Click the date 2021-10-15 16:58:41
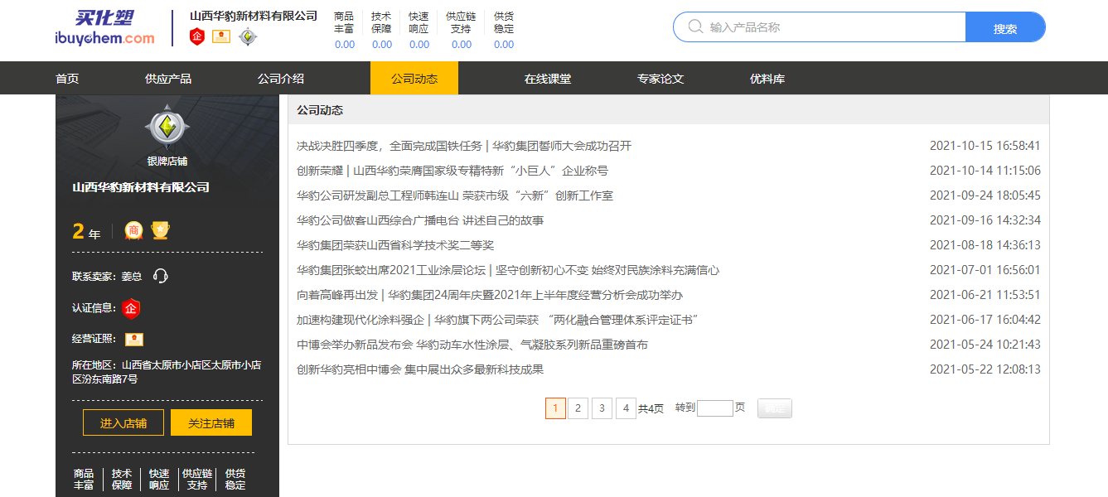Viewport: 1108px width, 497px height. [985, 146]
